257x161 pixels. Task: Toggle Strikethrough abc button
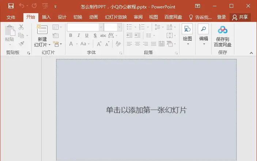click(103, 35)
